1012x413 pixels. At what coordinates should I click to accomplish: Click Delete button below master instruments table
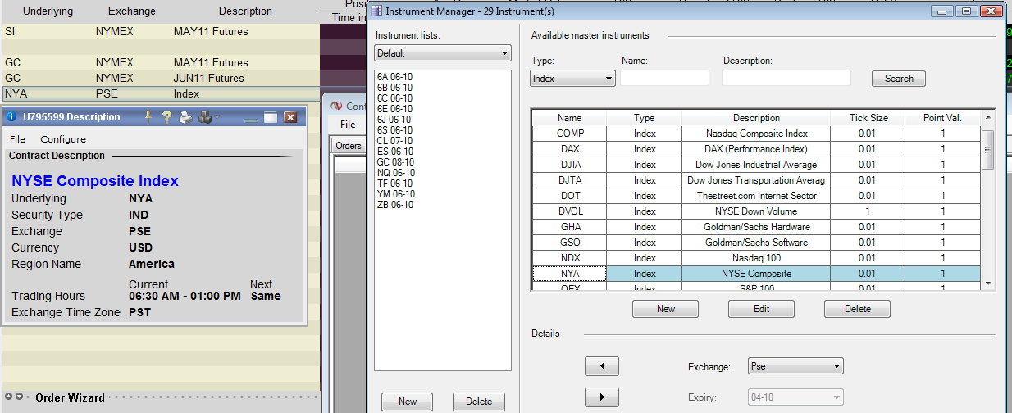pos(857,309)
